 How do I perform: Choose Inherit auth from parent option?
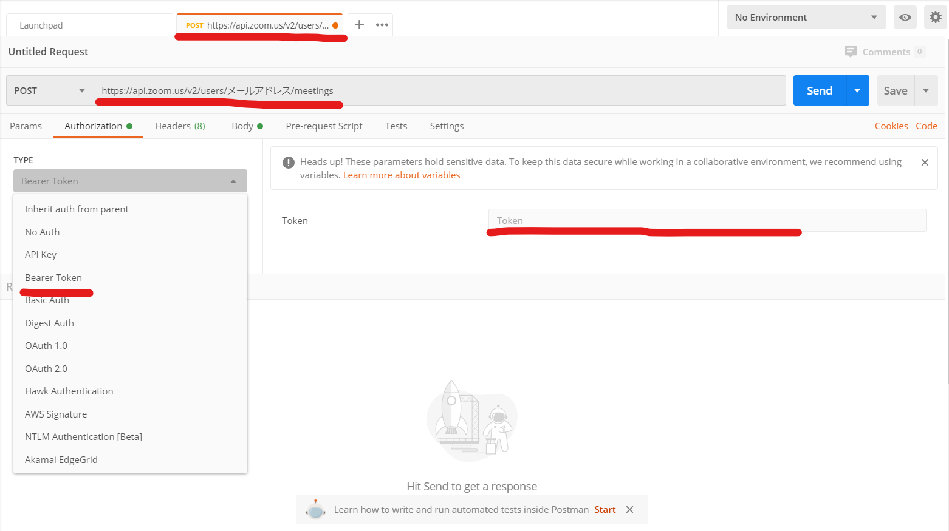click(130, 209)
